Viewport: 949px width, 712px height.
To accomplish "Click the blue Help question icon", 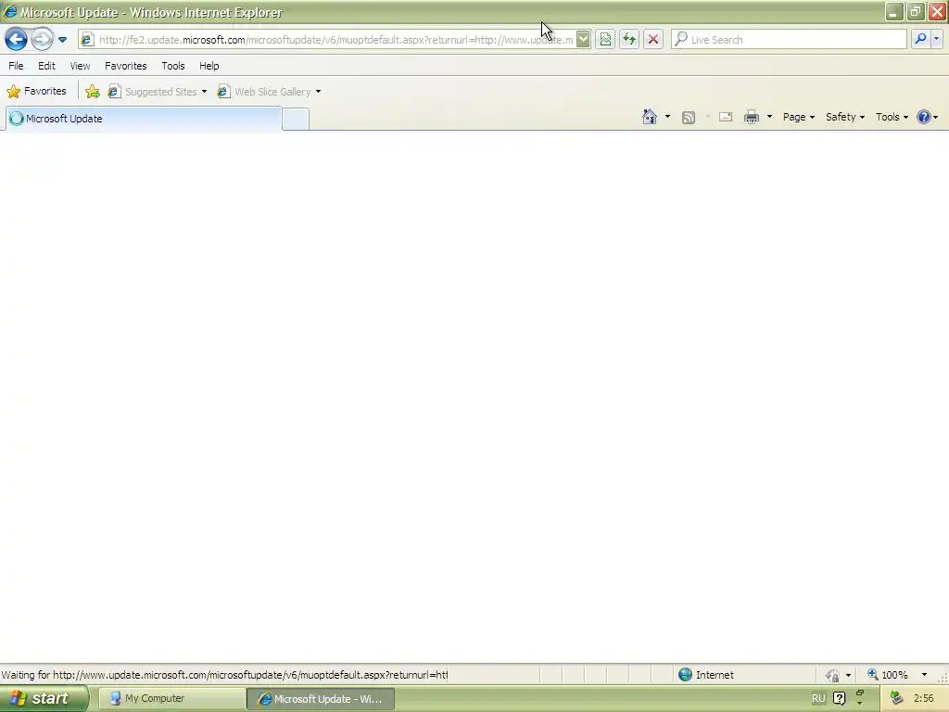I will coord(924,117).
